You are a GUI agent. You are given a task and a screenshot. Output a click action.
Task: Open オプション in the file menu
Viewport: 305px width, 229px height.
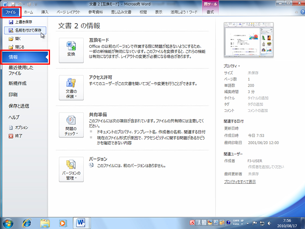point(19,128)
